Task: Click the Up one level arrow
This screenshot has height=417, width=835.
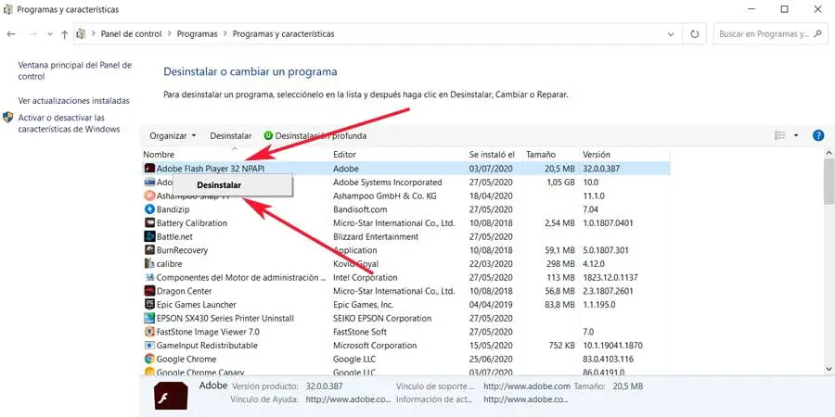Action: 64,34
